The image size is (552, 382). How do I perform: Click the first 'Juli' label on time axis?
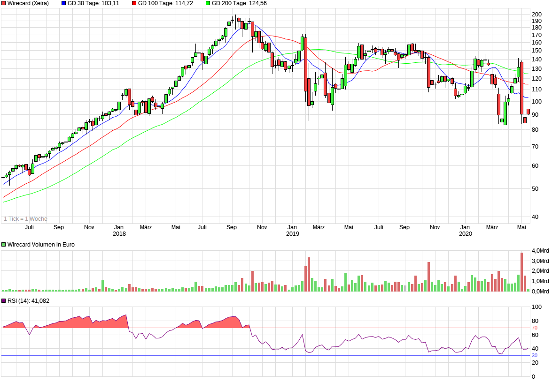coord(29,227)
